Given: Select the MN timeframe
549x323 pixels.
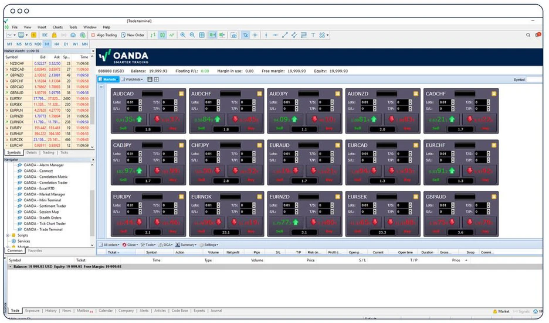Looking at the screenshot, I should (84, 44).
